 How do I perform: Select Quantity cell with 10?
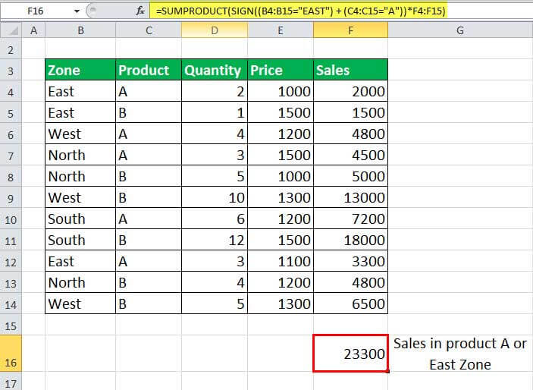pos(215,197)
